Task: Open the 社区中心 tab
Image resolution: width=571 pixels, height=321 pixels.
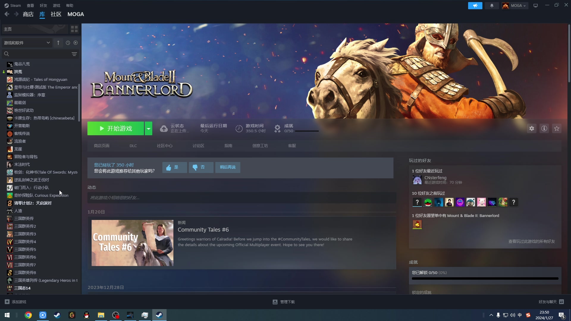Action: coord(165,146)
